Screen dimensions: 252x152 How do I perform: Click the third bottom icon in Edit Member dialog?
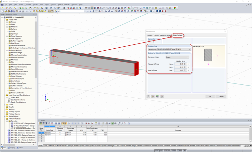click(x=157, y=96)
